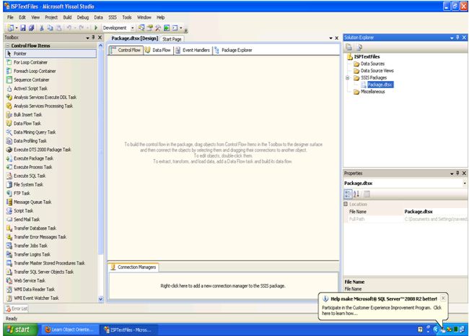Open the Solution Explorer toolbar icon
The width and height of the screenshot is (469, 336).
click(x=141, y=28)
